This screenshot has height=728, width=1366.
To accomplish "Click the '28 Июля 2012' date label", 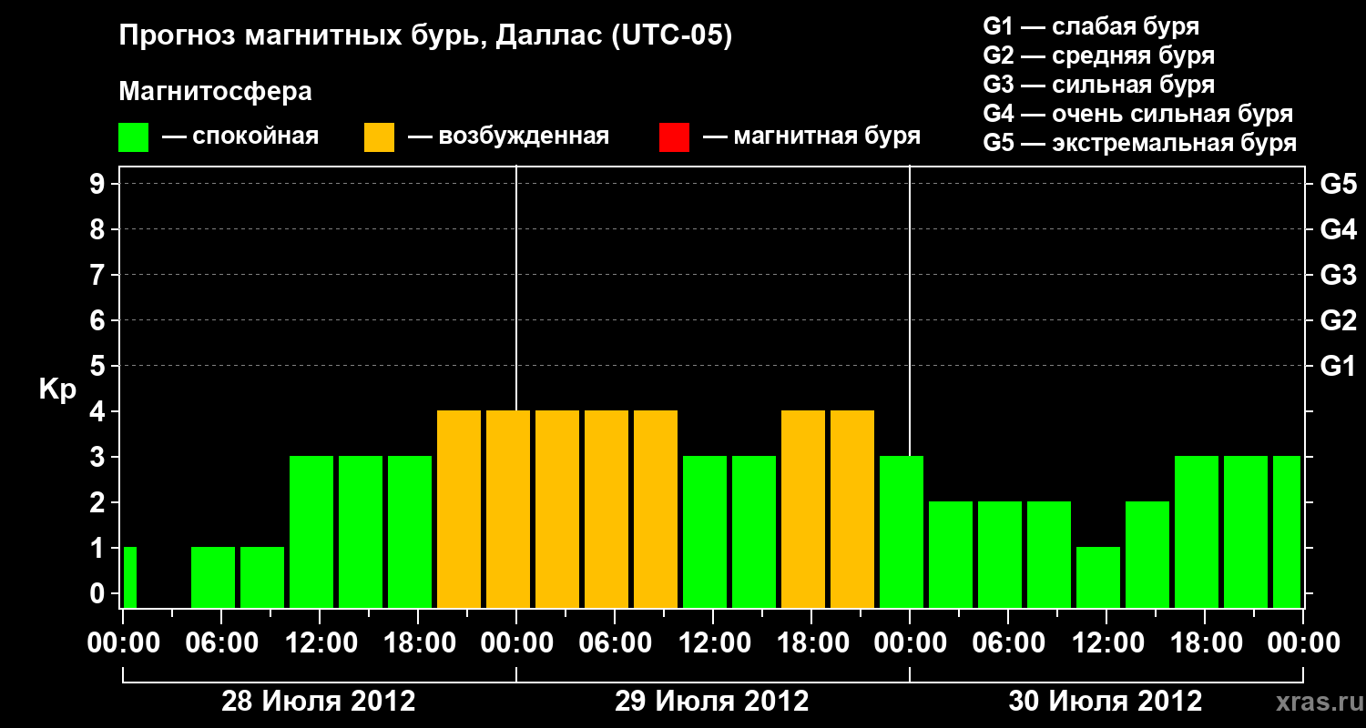I will (319, 702).
